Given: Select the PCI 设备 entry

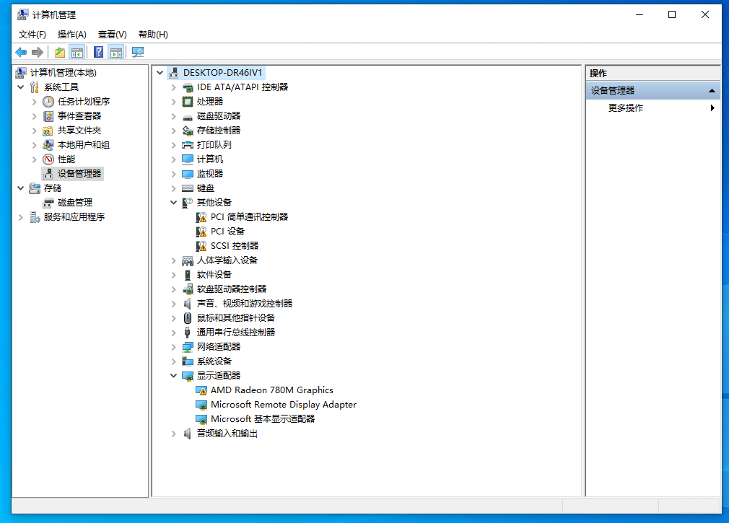Looking at the screenshot, I should click(x=227, y=232).
